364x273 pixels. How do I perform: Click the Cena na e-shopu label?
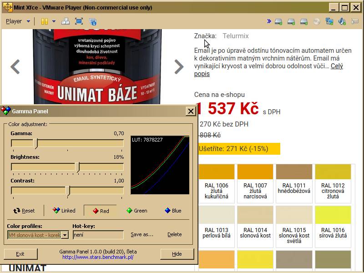219,95
